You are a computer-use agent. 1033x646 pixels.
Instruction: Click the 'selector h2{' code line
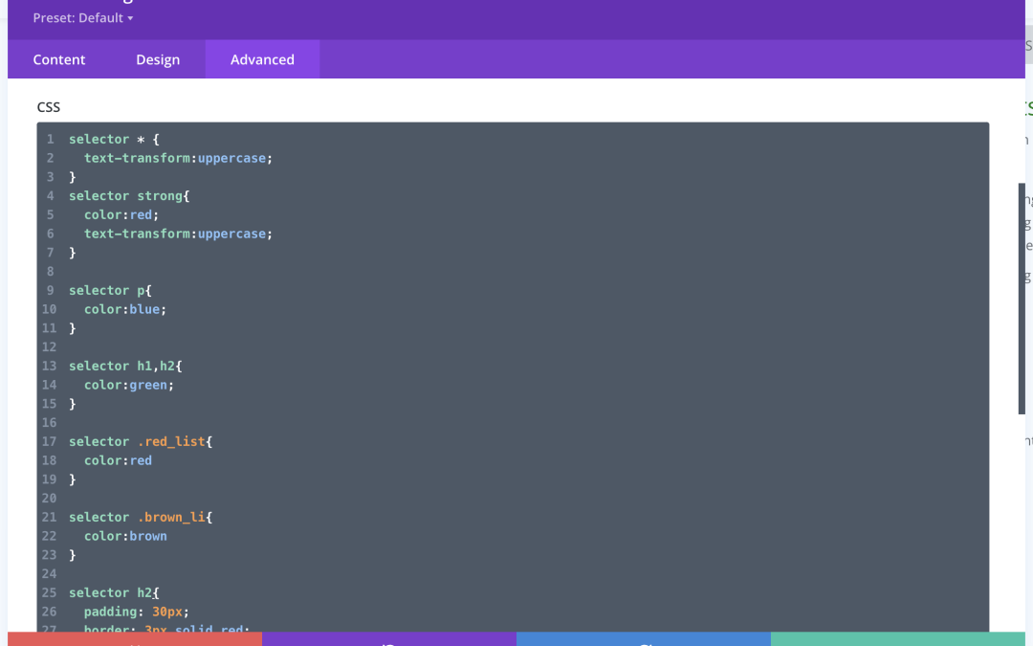pos(114,592)
